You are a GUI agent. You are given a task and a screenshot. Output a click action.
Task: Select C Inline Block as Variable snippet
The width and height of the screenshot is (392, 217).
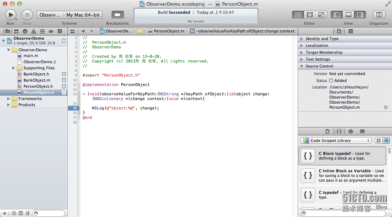coord(342,175)
